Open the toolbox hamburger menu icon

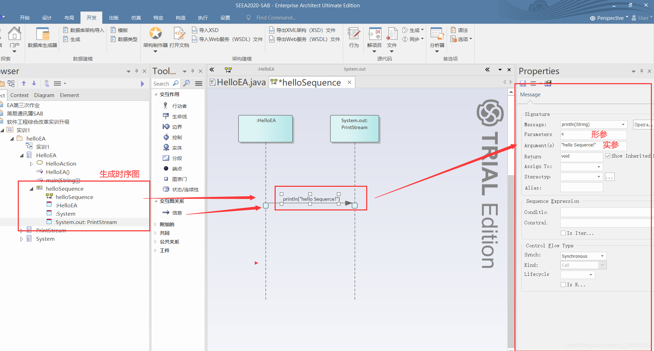click(199, 83)
